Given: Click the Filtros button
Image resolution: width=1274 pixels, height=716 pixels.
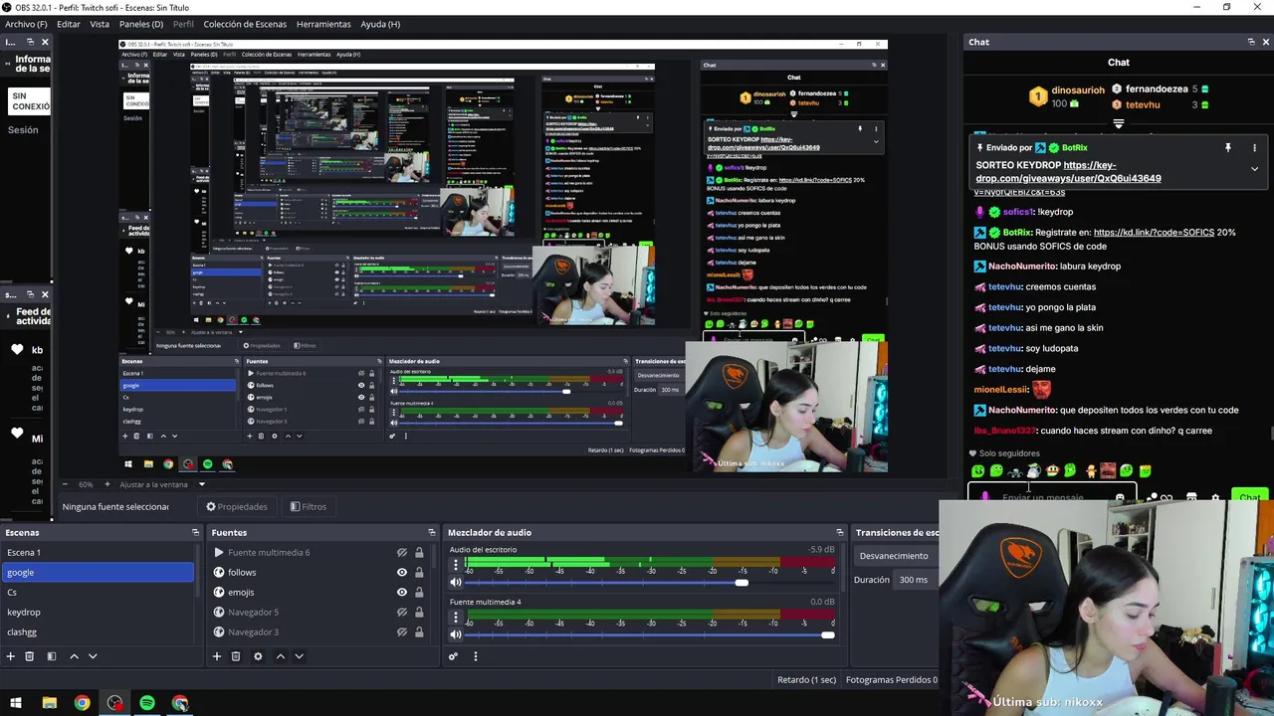Looking at the screenshot, I should [x=309, y=506].
